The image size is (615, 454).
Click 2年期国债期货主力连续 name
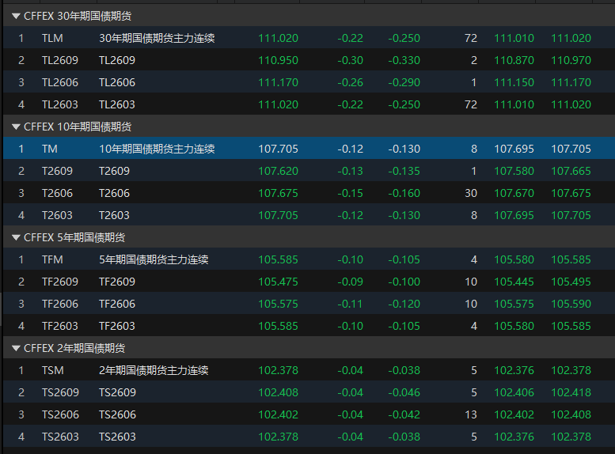pos(154,370)
